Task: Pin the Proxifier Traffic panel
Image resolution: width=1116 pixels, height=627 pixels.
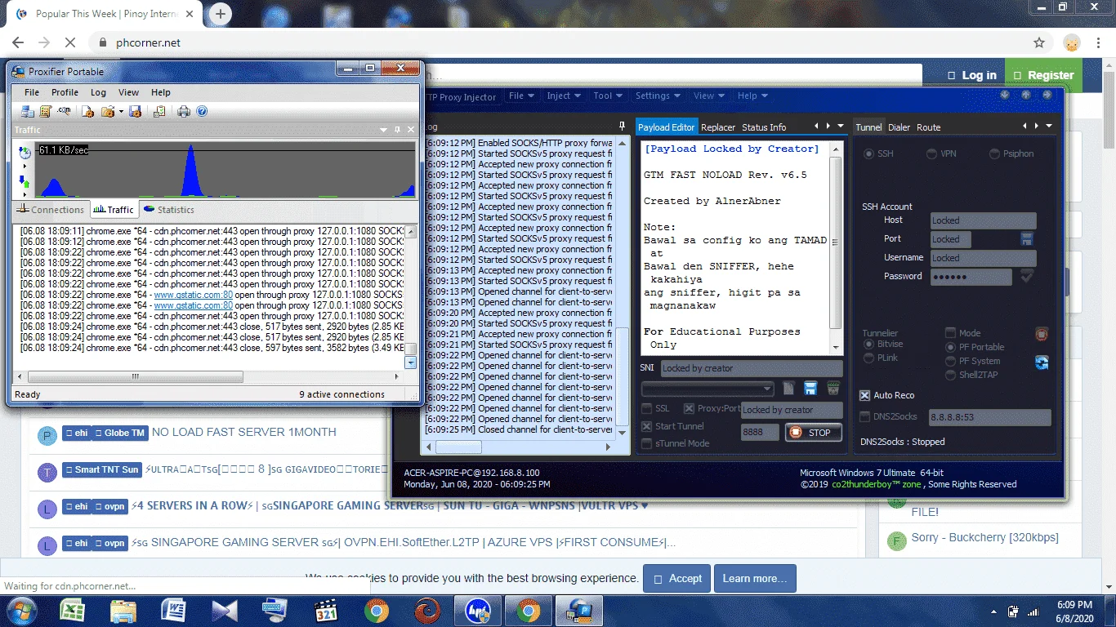Action: pyautogui.click(x=398, y=130)
